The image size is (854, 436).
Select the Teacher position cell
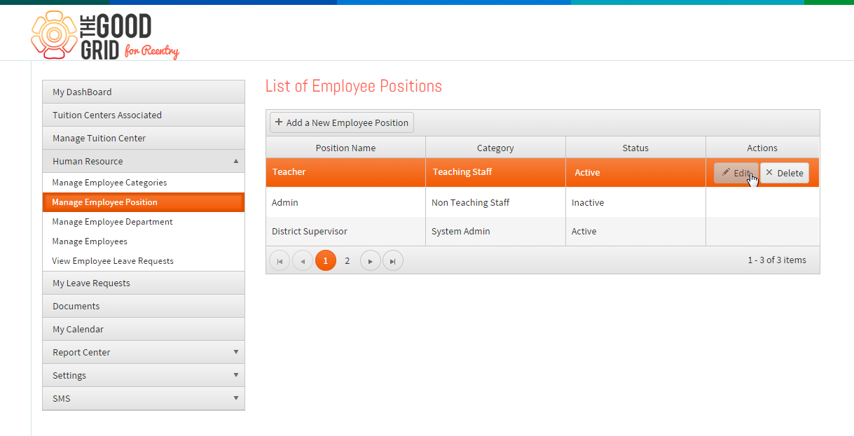(345, 172)
